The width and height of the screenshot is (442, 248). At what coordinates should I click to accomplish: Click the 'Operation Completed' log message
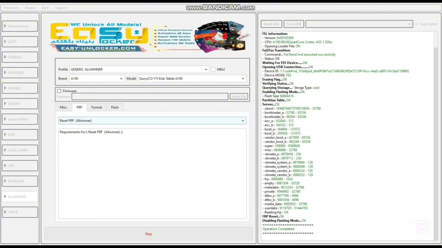tap(278, 229)
